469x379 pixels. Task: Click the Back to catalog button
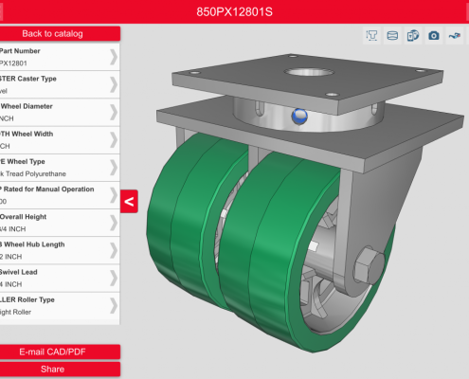pyautogui.click(x=60, y=33)
